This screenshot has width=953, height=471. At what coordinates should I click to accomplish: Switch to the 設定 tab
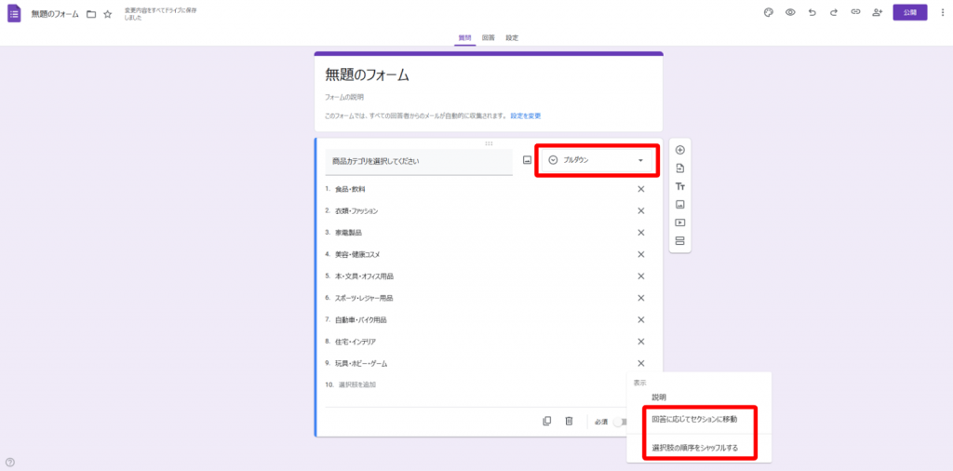click(x=512, y=38)
